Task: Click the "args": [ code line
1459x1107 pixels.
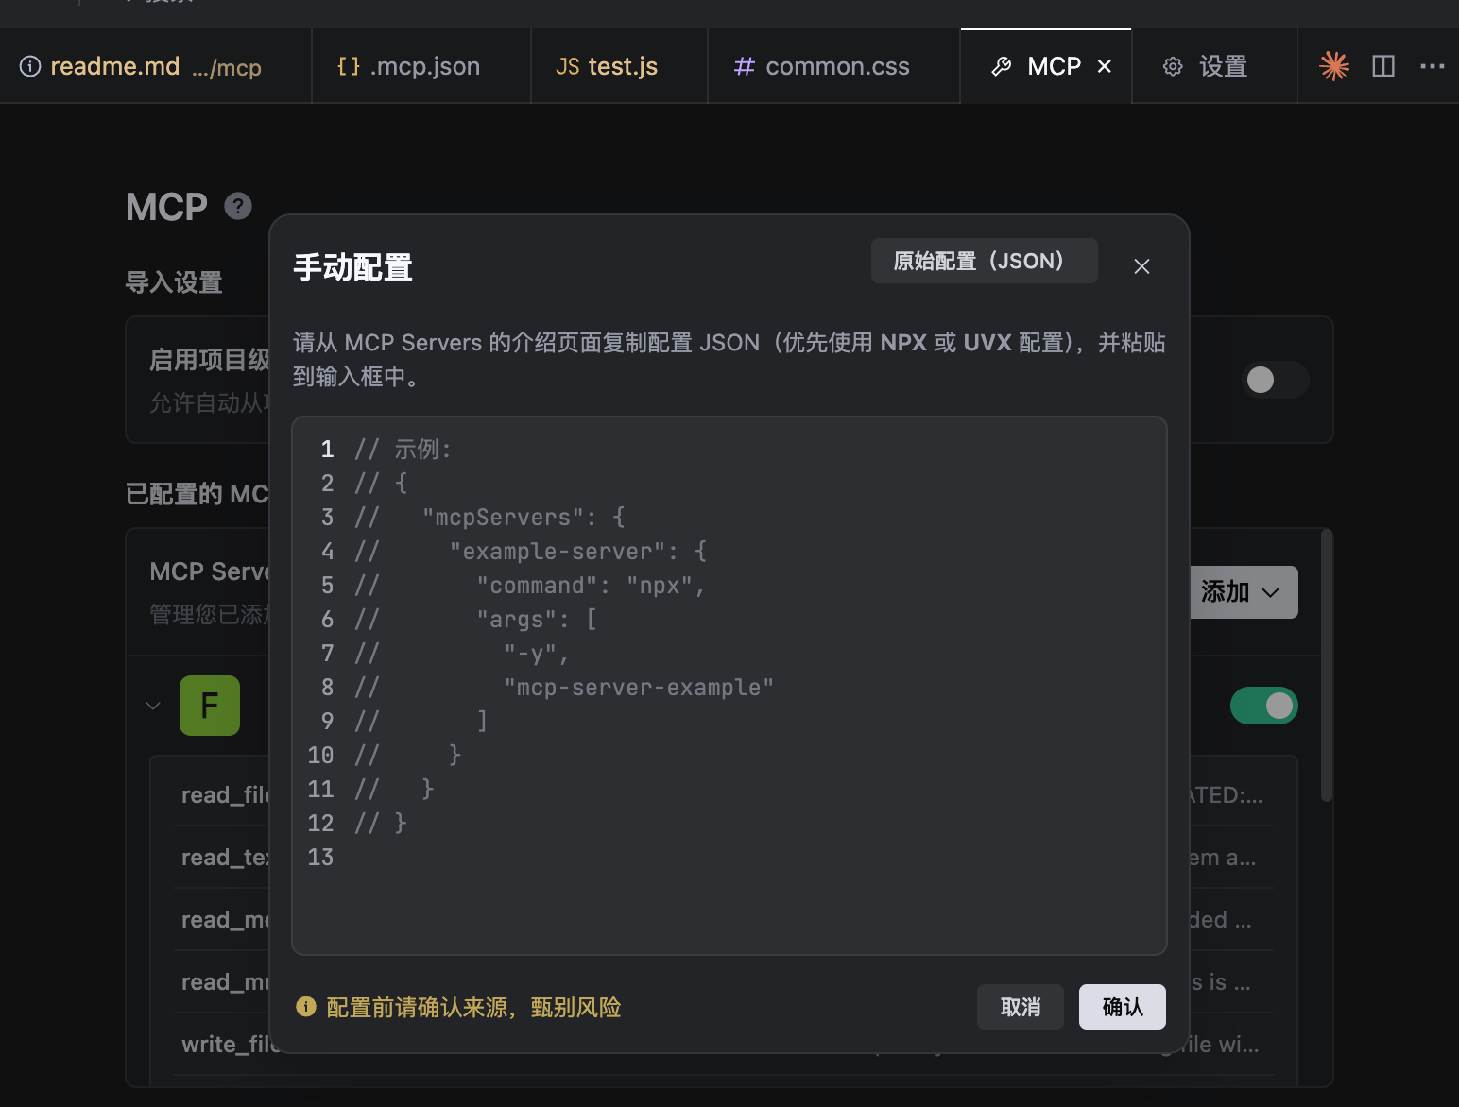Action: pyautogui.click(x=475, y=619)
